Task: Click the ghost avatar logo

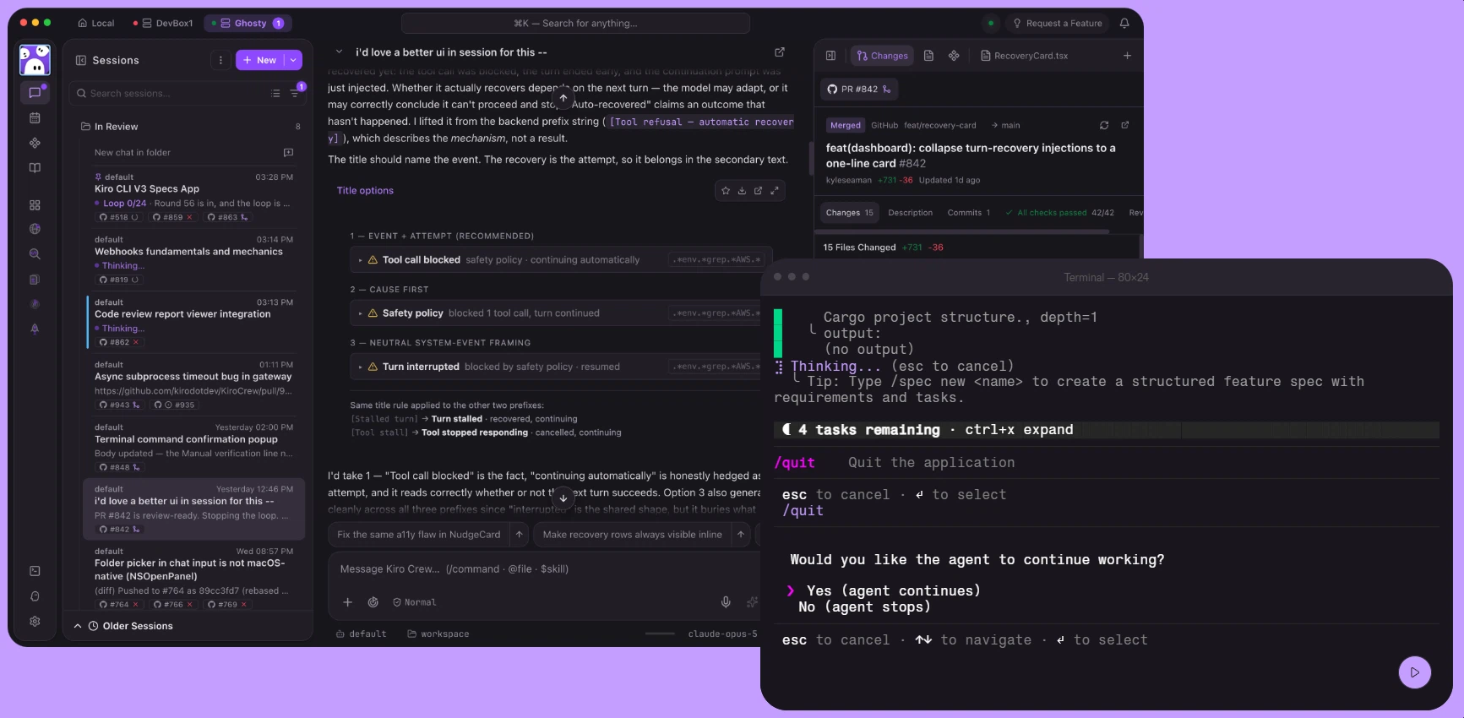Action: (x=35, y=60)
